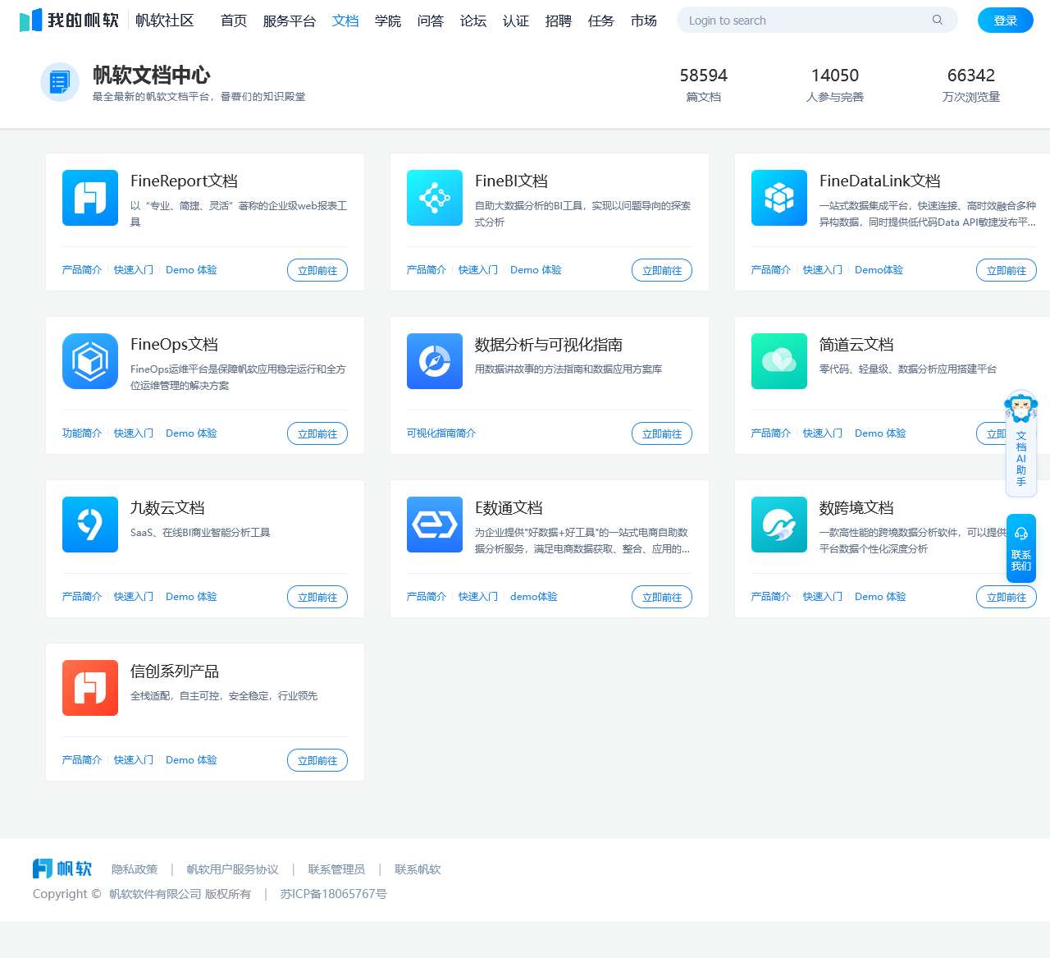Click 立即前往 on FineOps card
The image size is (1050, 958).
coord(317,433)
